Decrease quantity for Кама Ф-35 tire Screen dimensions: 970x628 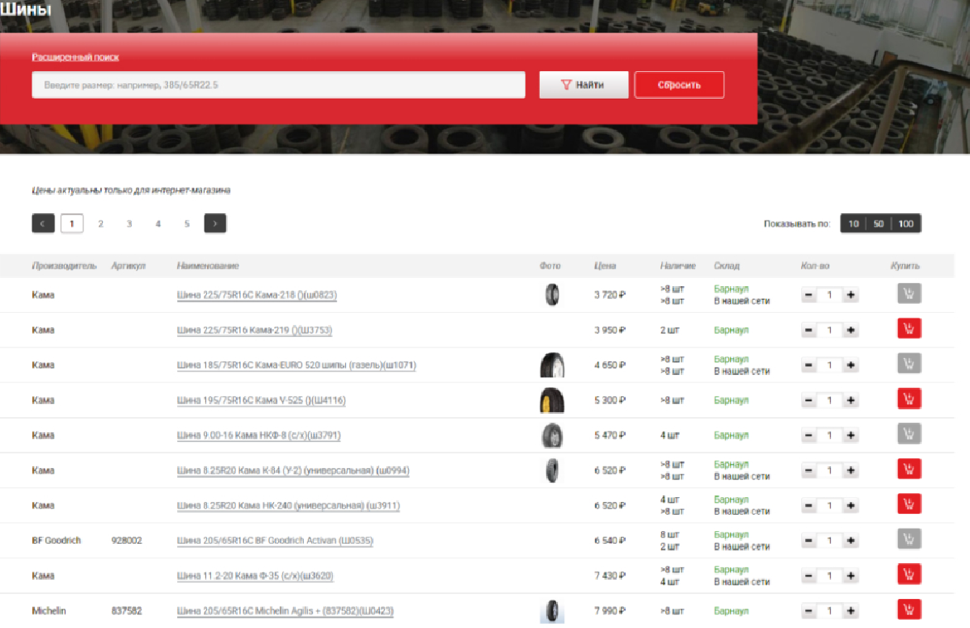808,575
